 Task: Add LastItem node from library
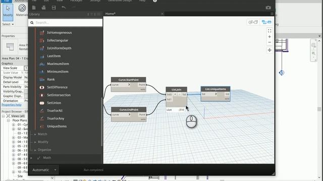coord(54,56)
